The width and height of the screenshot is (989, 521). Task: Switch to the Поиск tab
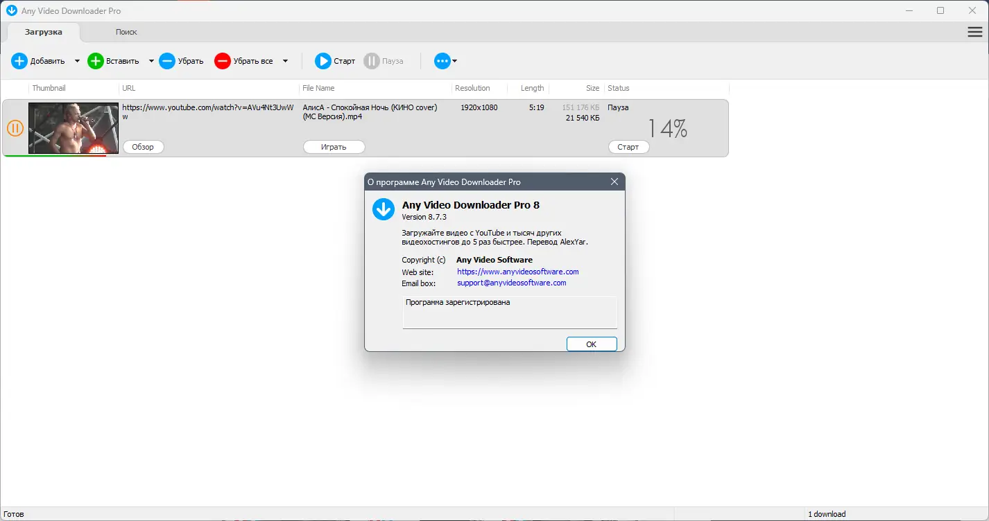click(126, 32)
